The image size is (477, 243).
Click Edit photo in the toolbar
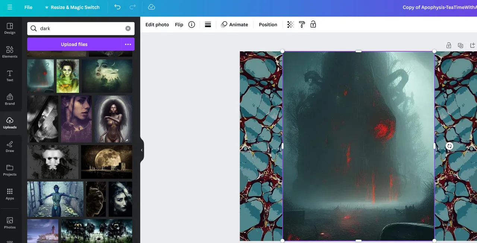(157, 25)
